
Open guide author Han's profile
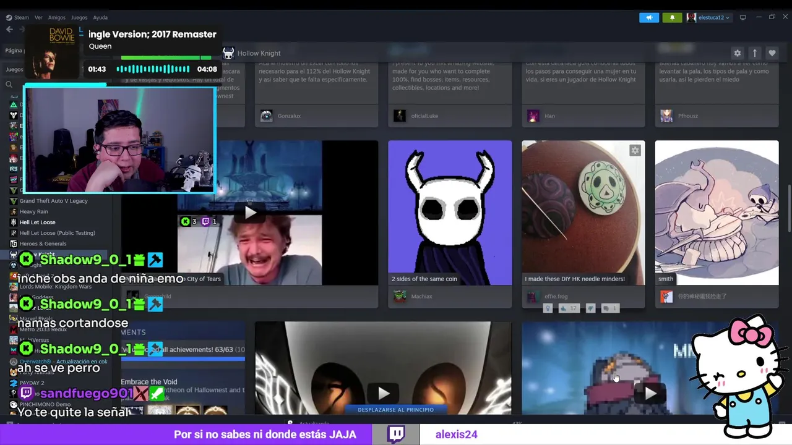549,116
